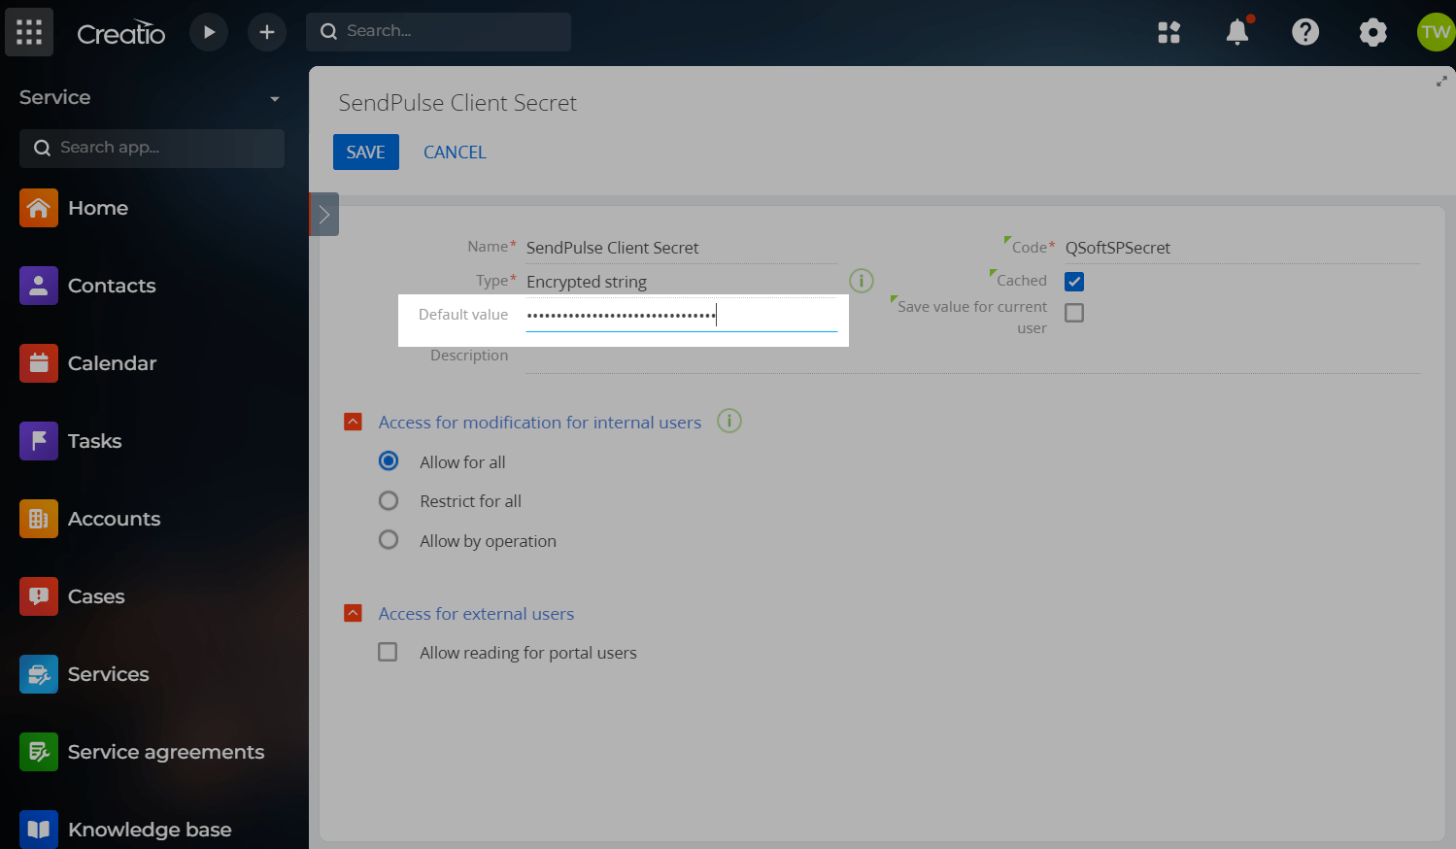Viewport: 1456px width, 849px height.
Task: Expand the Service workplace dropdown
Action: pyautogui.click(x=275, y=98)
